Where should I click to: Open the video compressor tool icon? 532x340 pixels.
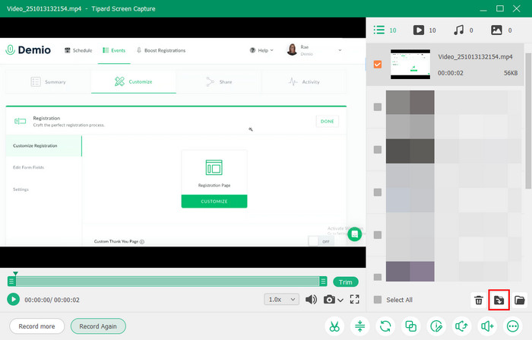[360, 326]
